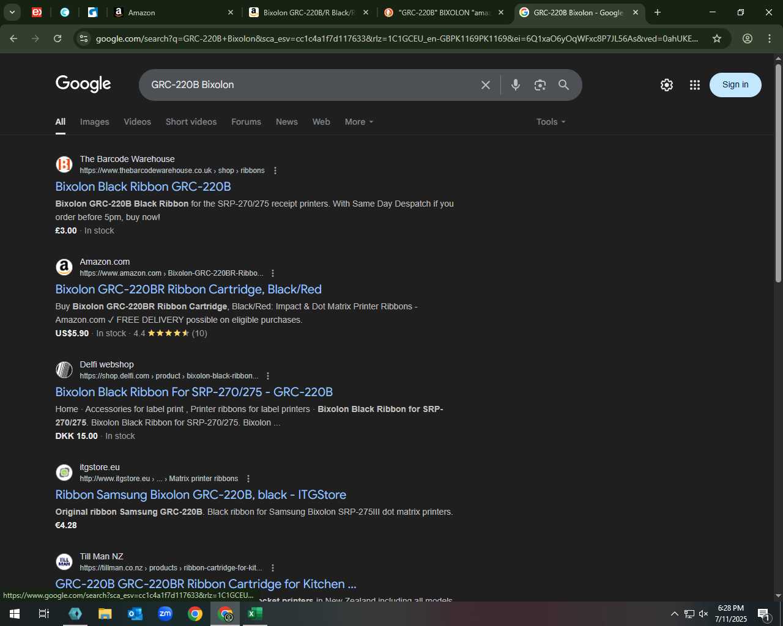
Task: Open the Windows Start menu
Action: [x=15, y=614]
